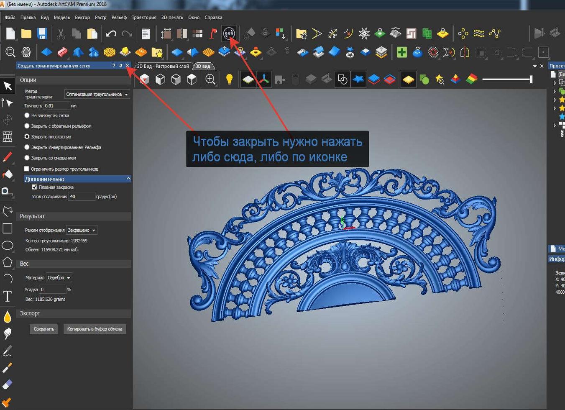Select the arrow pointer tool

tap(8, 86)
